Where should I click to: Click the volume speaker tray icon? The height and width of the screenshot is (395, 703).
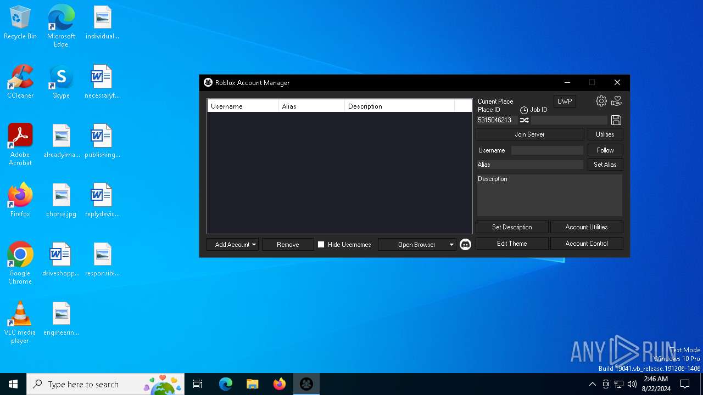(x=632, y=384)
